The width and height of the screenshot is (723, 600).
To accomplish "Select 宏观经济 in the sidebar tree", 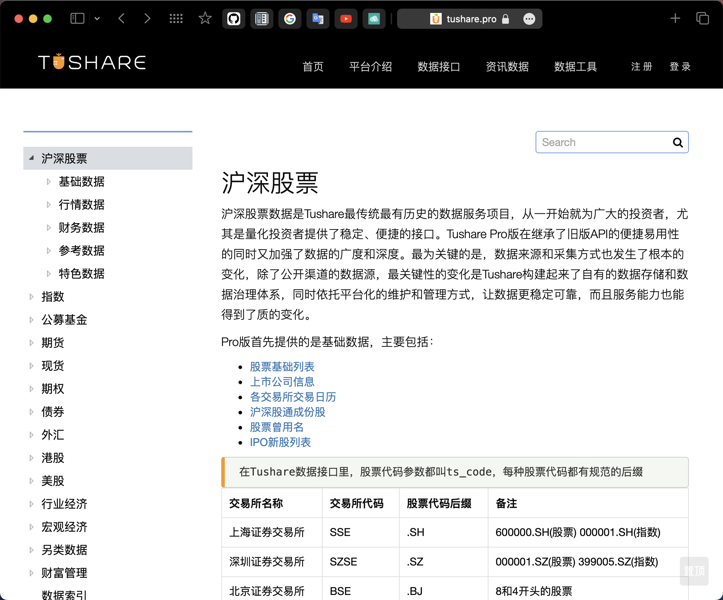I will [64, 527].
